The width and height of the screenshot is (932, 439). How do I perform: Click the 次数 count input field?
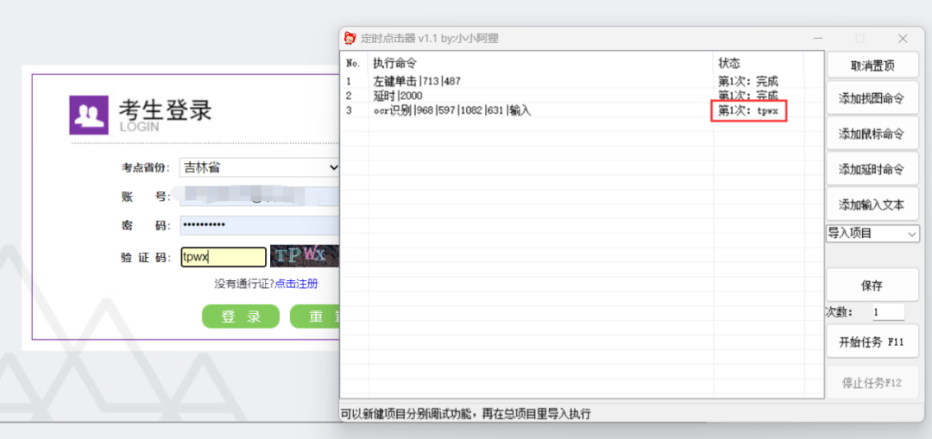887,312
